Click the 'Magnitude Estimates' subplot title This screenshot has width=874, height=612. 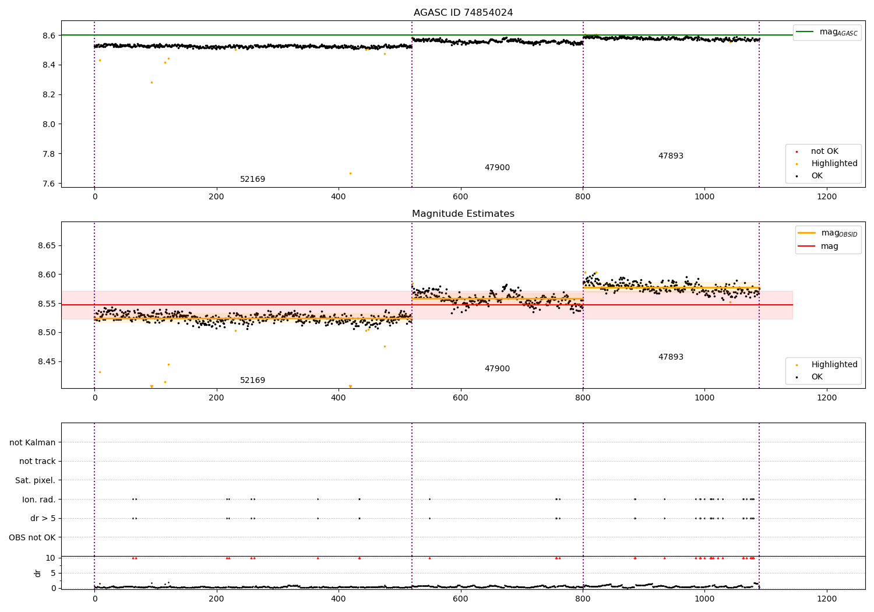coord(463,214)
